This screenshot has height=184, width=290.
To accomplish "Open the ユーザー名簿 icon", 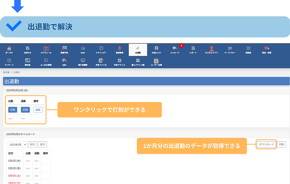I will pos(156,62).
